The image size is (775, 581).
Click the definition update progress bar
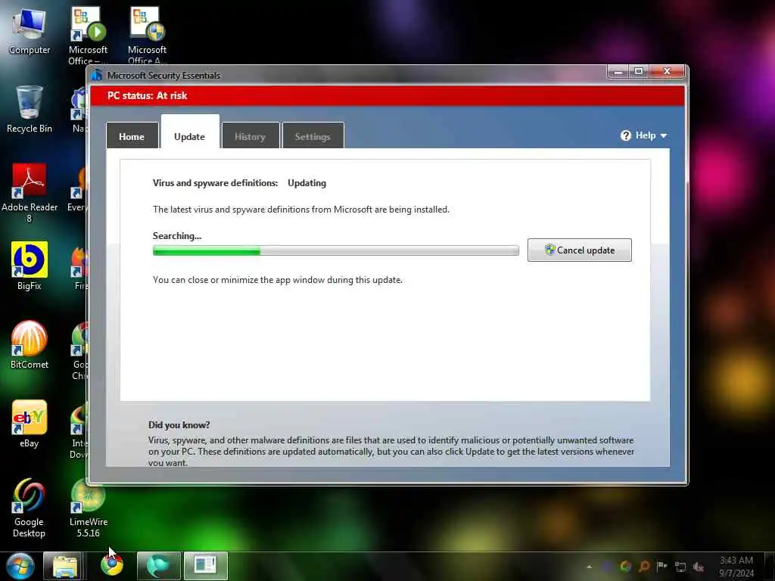(335, 251)
